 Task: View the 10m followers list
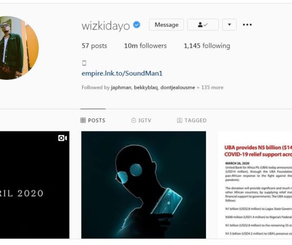click(x=145, y=46)
